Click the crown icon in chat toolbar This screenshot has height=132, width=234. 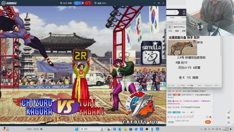tap(175, 117)
